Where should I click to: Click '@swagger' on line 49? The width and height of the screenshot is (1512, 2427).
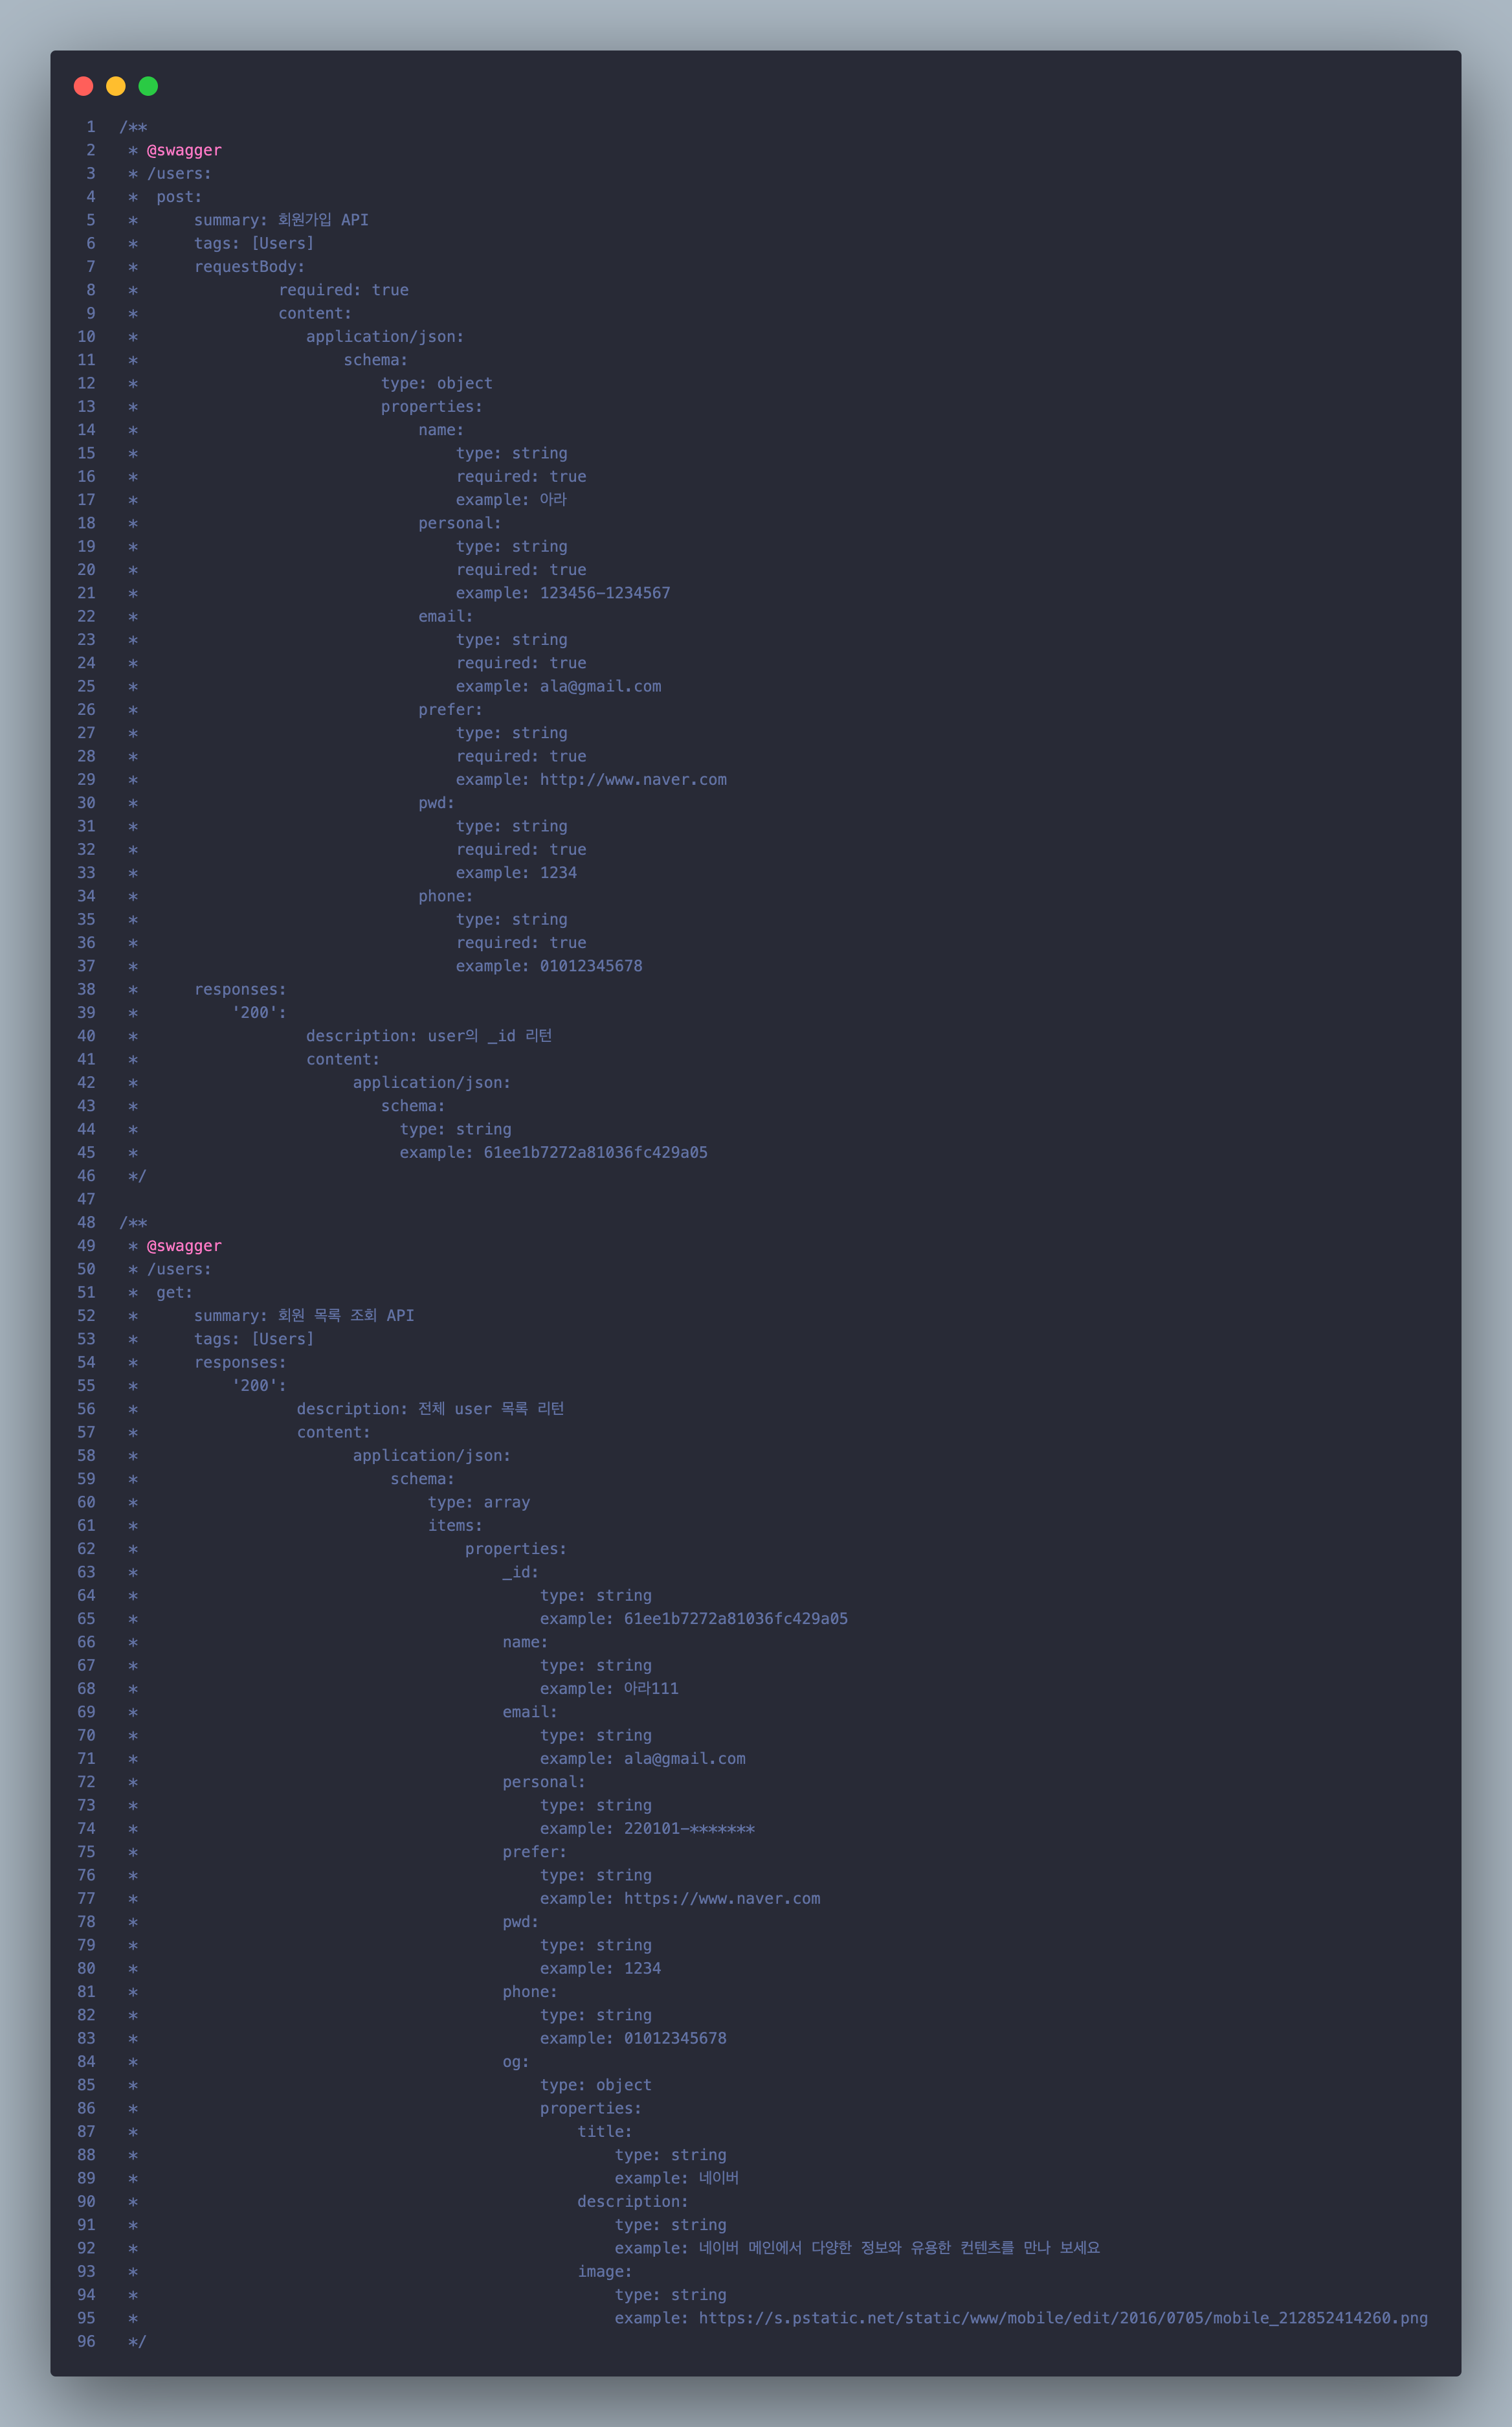pos(184,1245)
